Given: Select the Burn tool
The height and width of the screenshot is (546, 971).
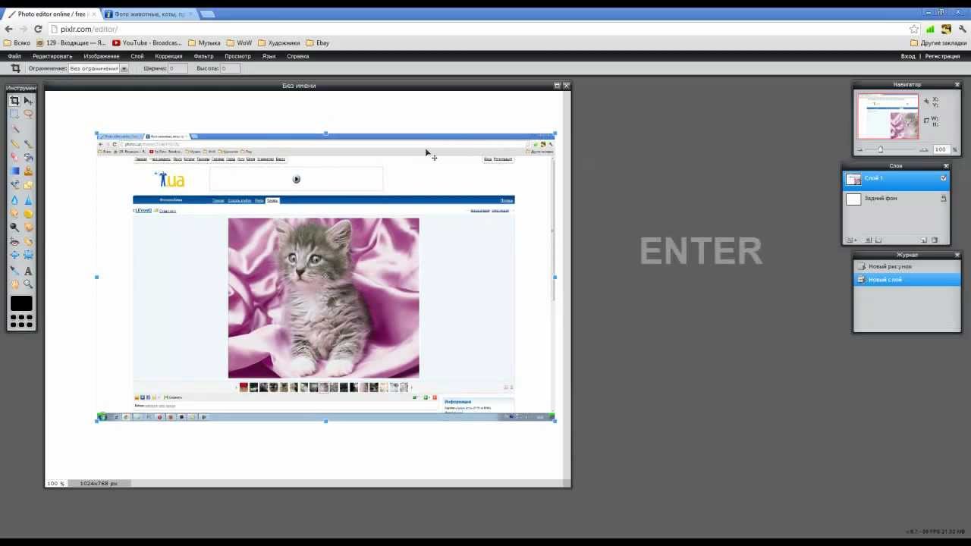Looking at the screenshot, I should (x=28, y=226).
